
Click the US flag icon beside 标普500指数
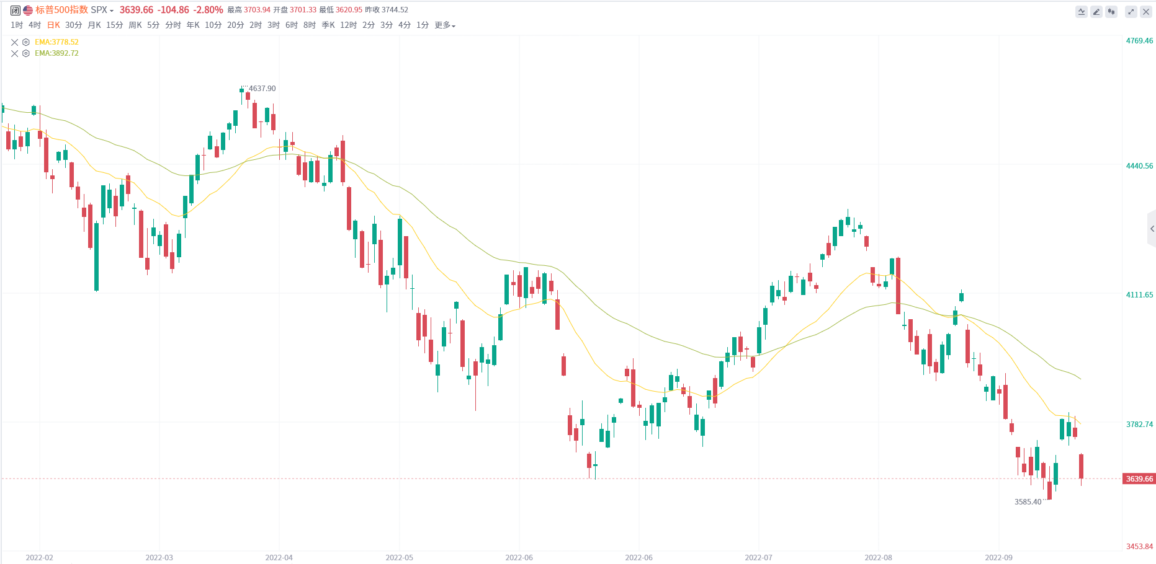pos(28,10)
